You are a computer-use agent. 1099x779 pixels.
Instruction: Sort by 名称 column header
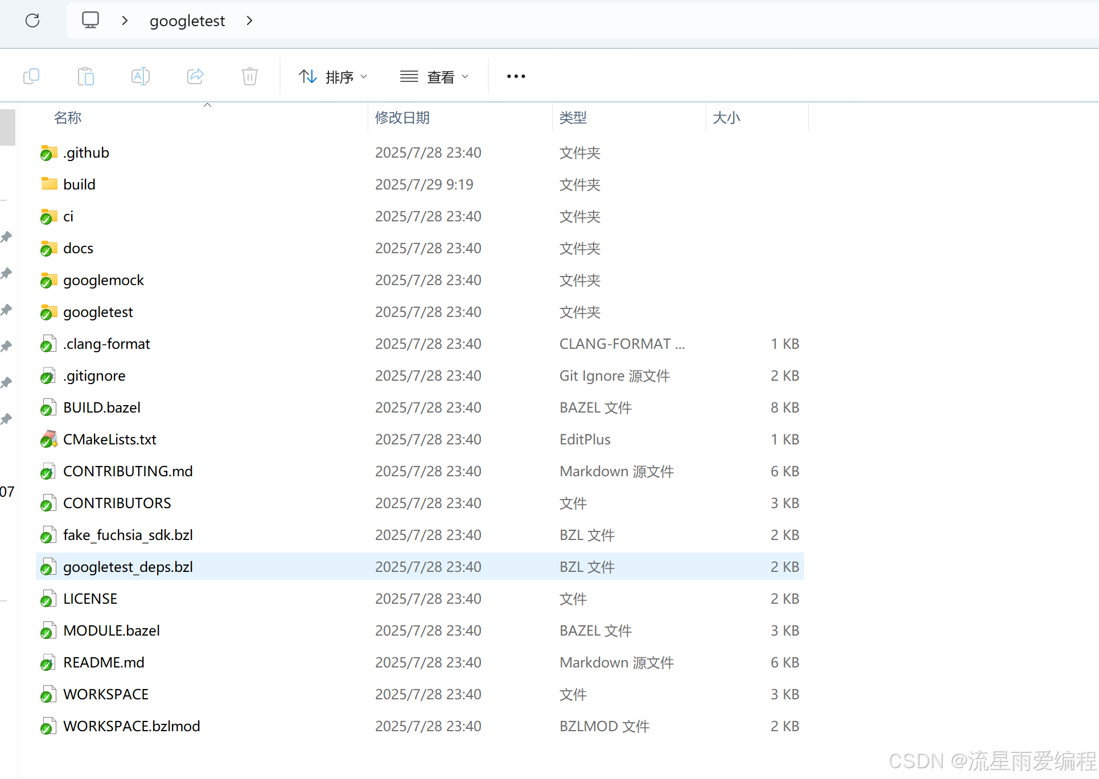click(68, 117)
